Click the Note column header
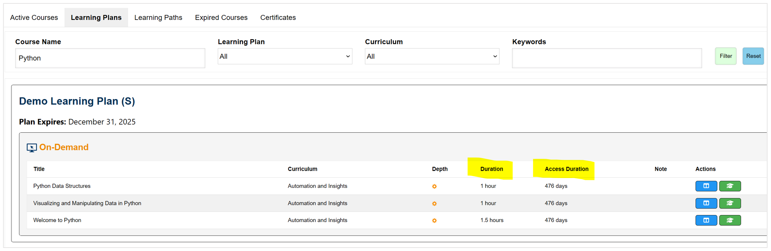 click(660, 169)
